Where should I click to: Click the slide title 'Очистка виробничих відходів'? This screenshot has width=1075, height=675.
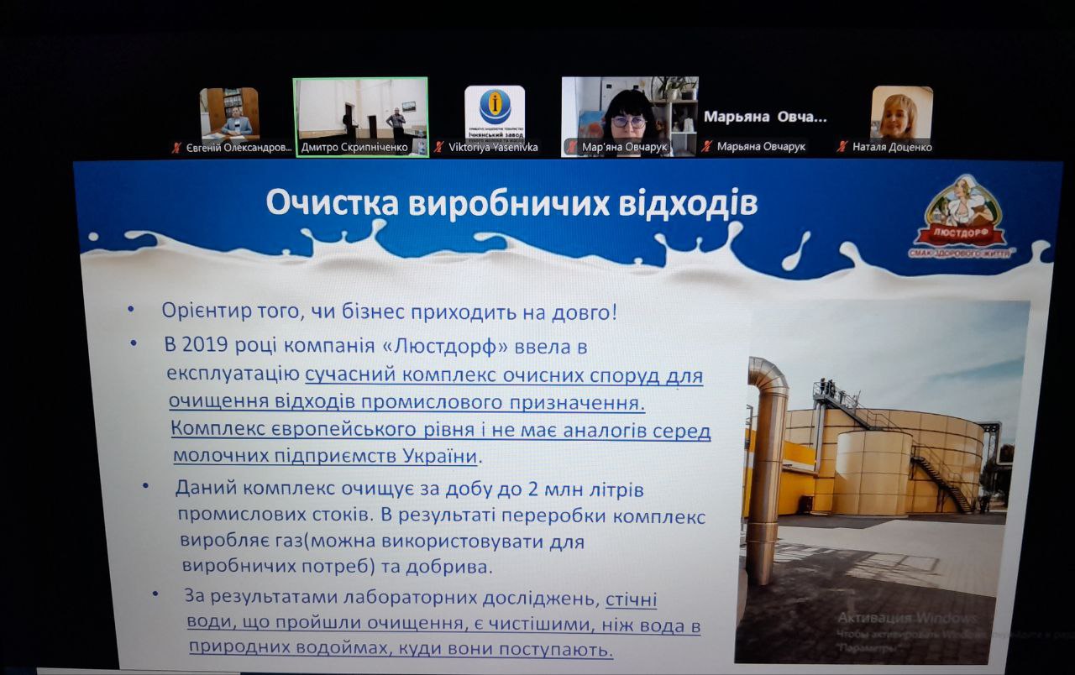[511, 204]
